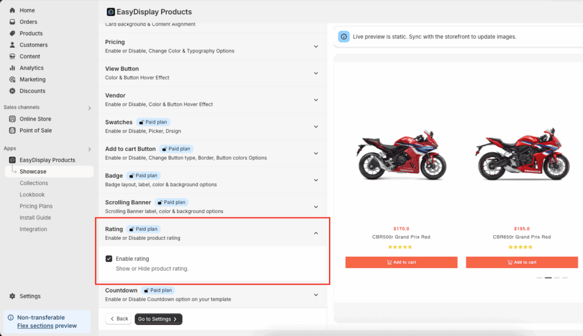Expand the Sales channels arrow
The width and height of the screenshot is (583, 336).
point(89,108)
